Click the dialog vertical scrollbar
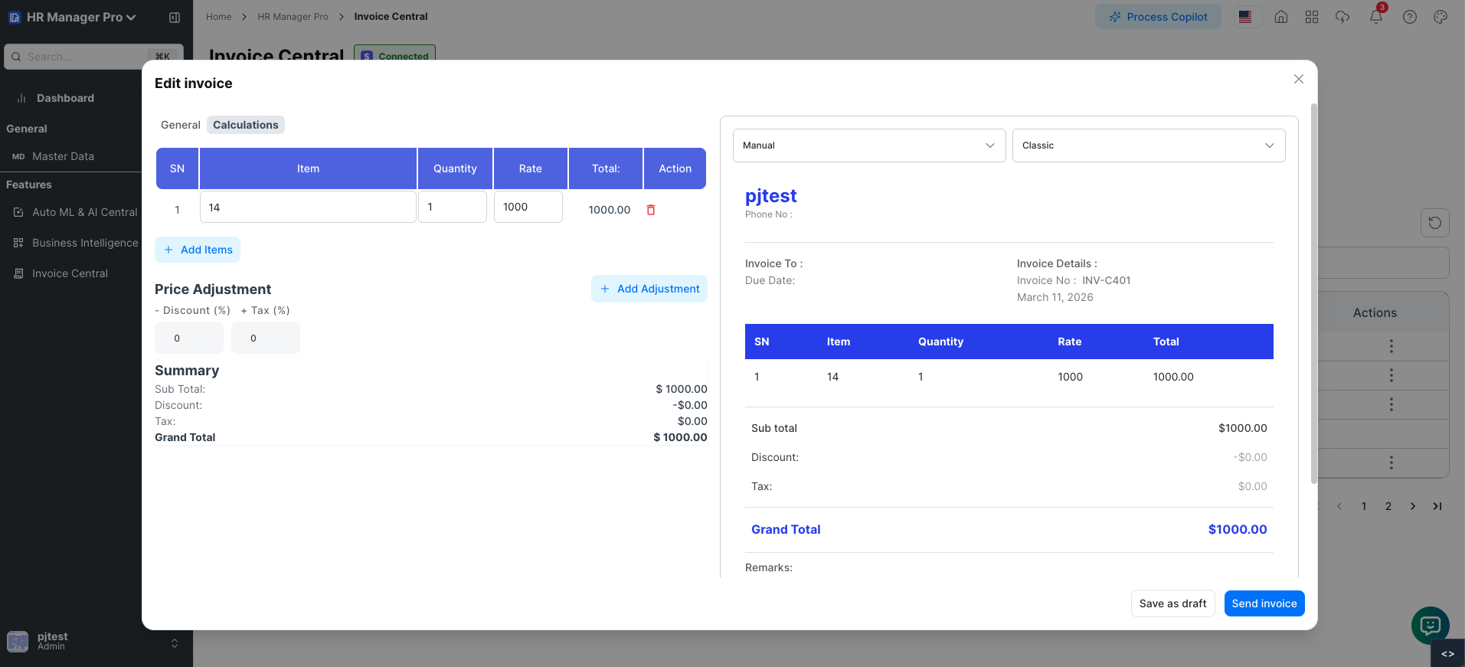1465x667 pixels. pos(1314,293)
